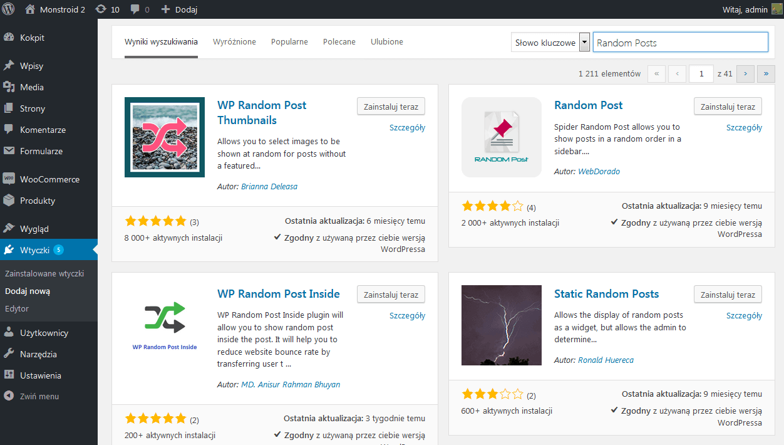The image size is (784, 445).
Task: Open the Random Post plugin title link
Action: click(x=589, y=105)
